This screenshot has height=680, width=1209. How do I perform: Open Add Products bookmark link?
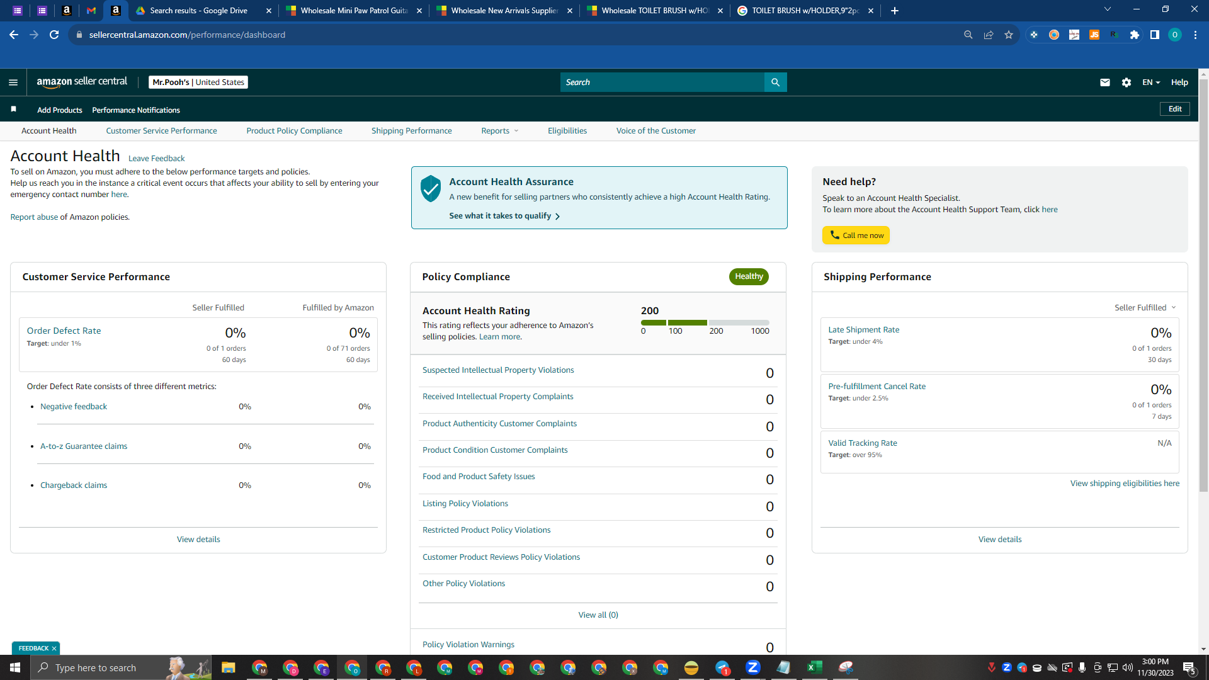tap(60, 110)
